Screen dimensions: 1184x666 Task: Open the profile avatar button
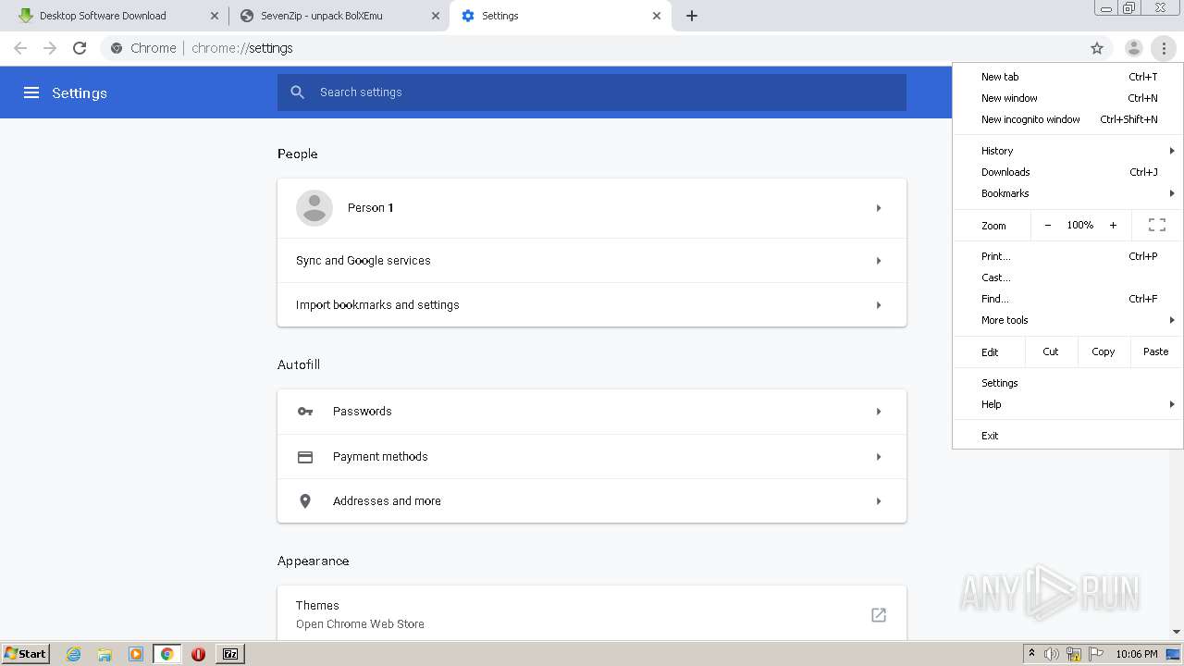click(1134, 48)
